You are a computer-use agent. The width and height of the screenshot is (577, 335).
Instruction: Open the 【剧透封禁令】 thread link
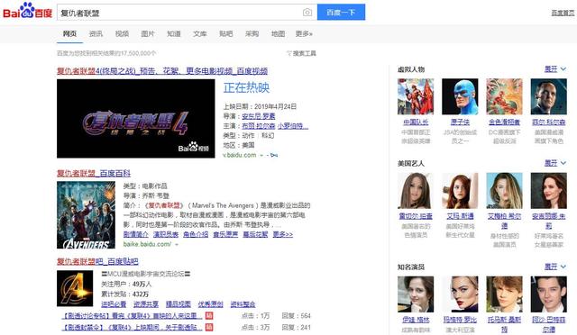(132, 327)
